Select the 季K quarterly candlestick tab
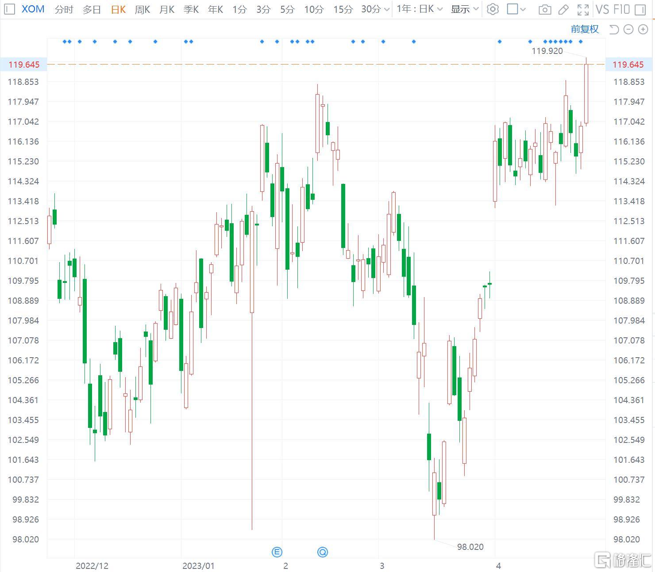 (191, 9)
